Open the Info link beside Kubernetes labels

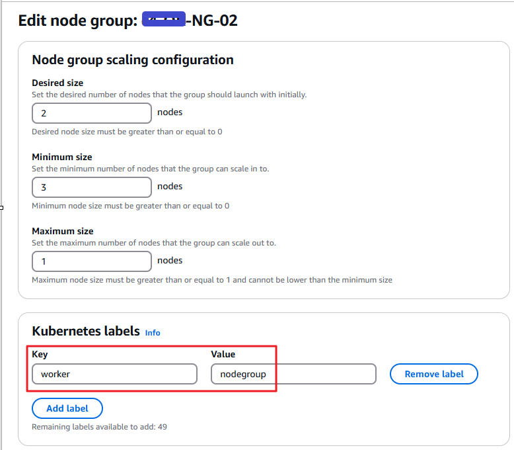tap(153, 333)
